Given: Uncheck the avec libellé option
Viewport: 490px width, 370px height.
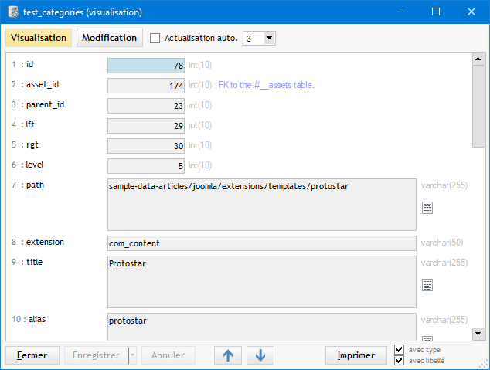Looking at the screenshot, I should click(x=399, y=360).
